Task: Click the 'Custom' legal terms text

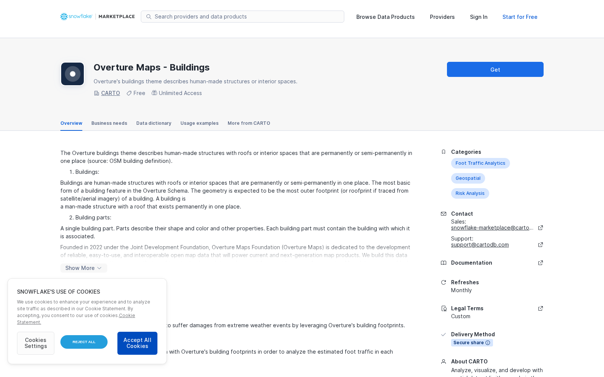Action: pos(461,316)
